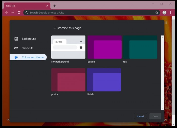This screenshot has width=177, height=128.
Task: Apply the bluish colour theme
Action: (104, 80)
